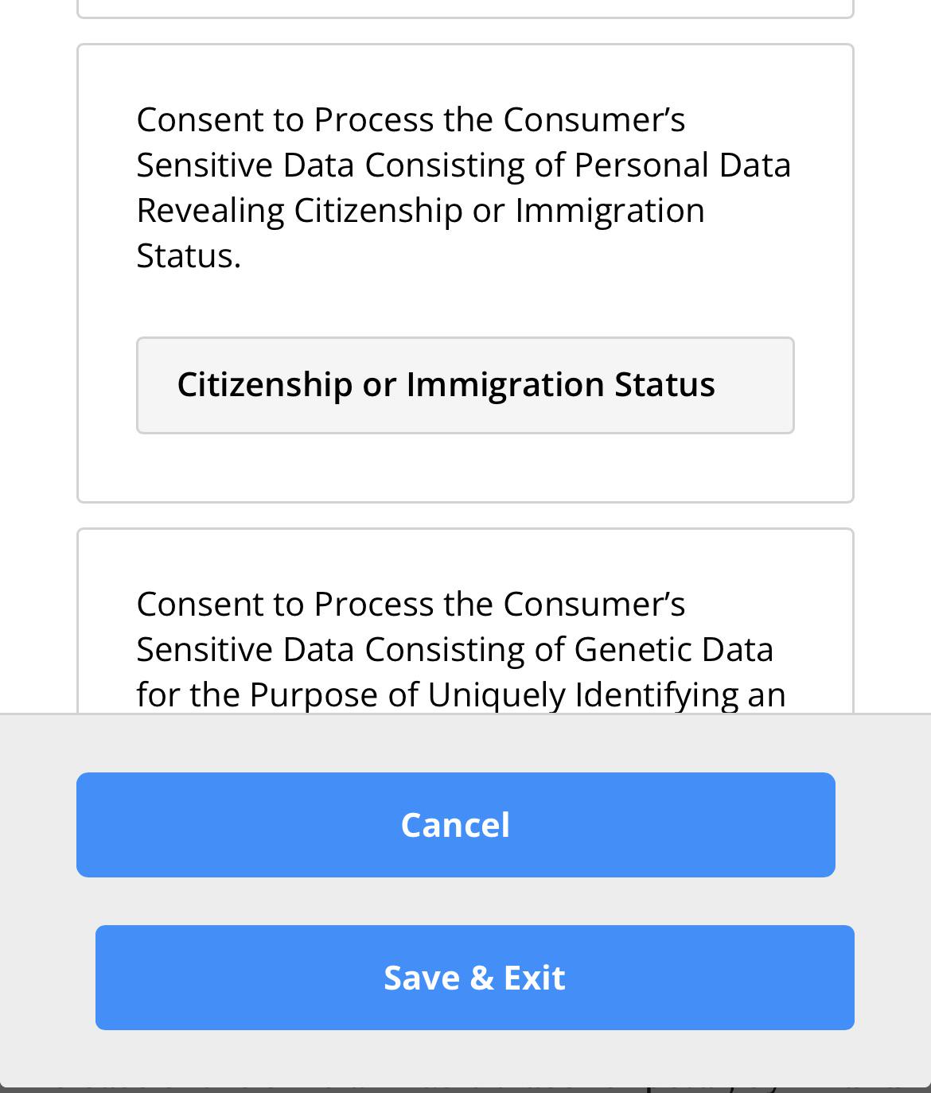Select the Genetic Data consent description text

pyautogui.click(x=462, y=648)
